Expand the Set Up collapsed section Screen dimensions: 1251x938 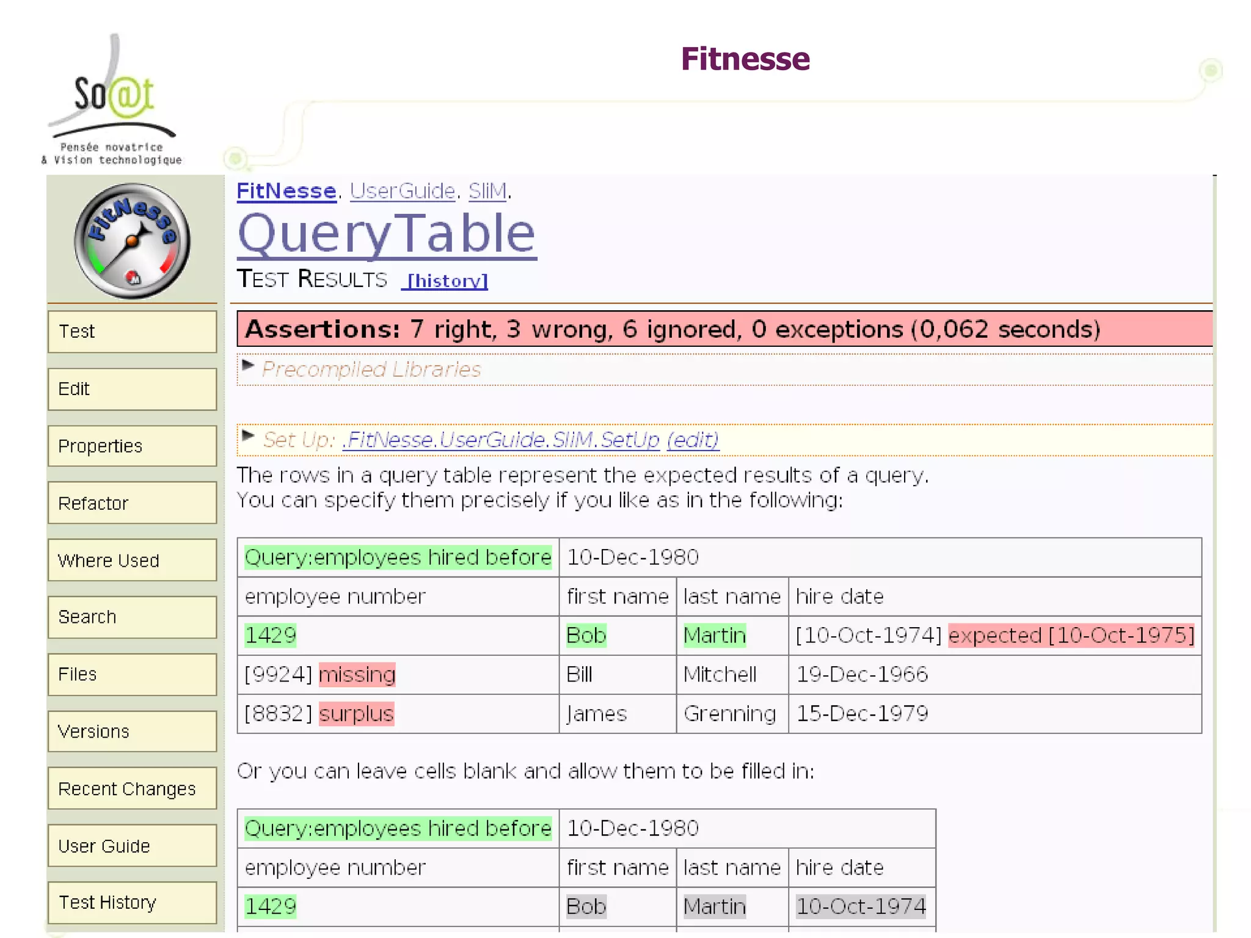click(x=248, y=436)
